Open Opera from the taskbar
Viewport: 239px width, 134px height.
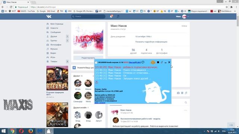[21, 131]
